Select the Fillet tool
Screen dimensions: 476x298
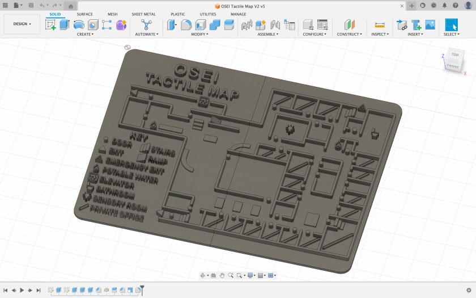tap(186, 25)
